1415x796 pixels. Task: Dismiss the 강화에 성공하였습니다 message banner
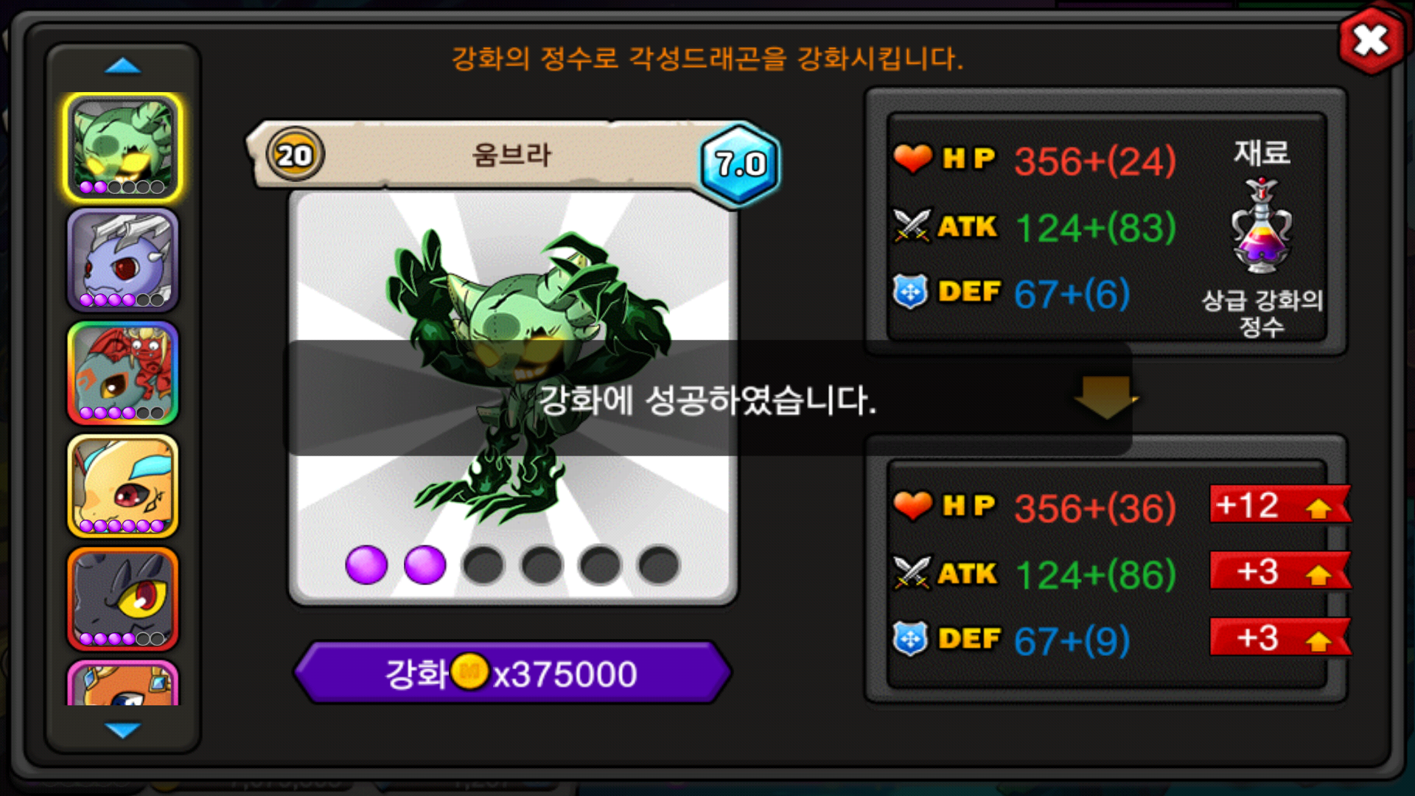tap(707, 398)
